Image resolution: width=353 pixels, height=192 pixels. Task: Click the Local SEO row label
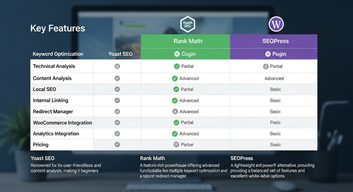[x=44, y=89]
